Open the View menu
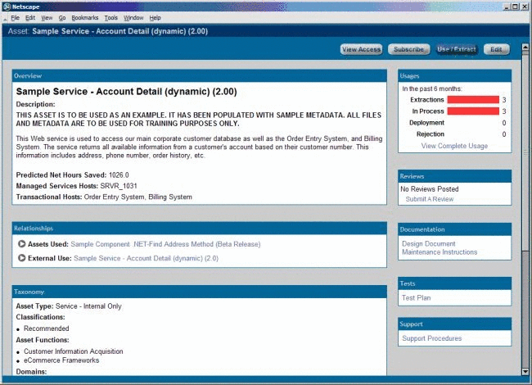532x385 pixels. (x=47, y=18)
